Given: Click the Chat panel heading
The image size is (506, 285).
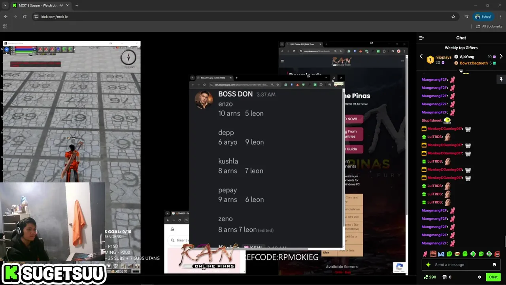Looking at the screenshot, I should pos(461,38).
